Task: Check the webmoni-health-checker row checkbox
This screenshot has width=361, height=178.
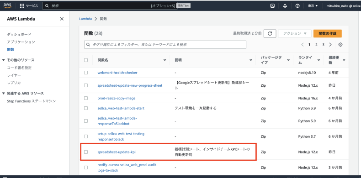Action: [x=86, y=73]
